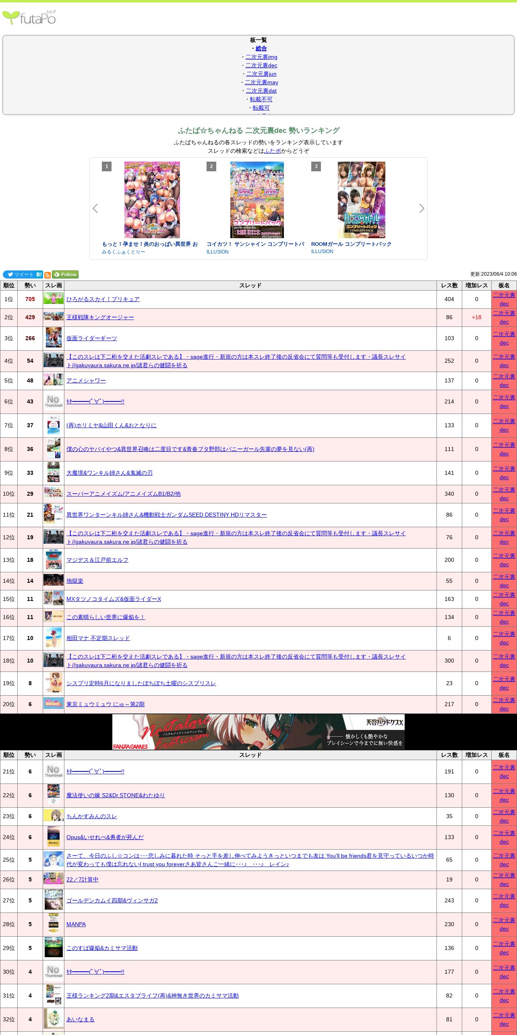Open the シスプリ定時6月 thread
517x1035 pixels.
[141, 683]
